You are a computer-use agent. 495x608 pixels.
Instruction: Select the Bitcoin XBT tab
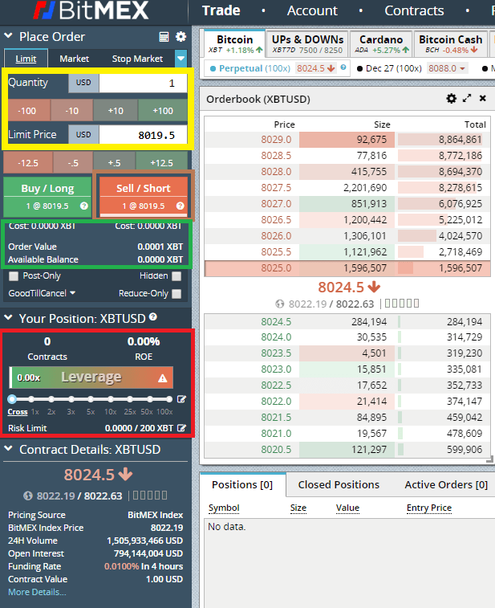point(235,44)
